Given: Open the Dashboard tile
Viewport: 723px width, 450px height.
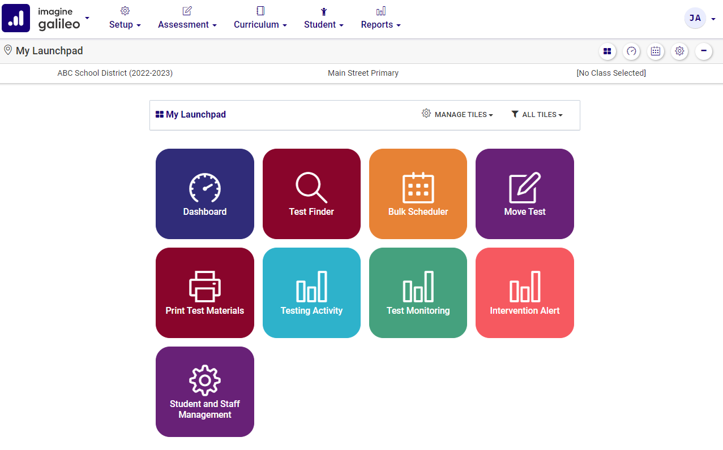Looking at the screenshot, I should [204, 194].
